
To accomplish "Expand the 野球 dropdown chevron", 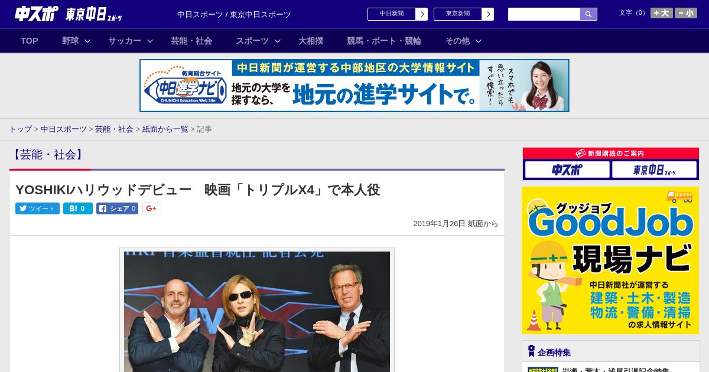I will (87, 41).
